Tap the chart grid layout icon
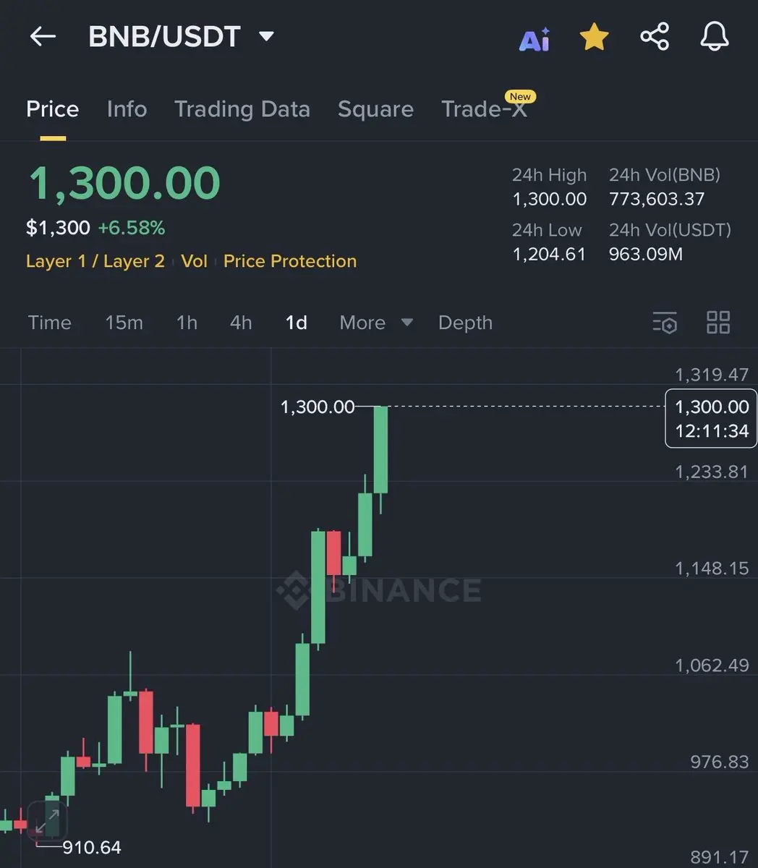The width and height of the screenshot is (758, 868). (717, 323)
